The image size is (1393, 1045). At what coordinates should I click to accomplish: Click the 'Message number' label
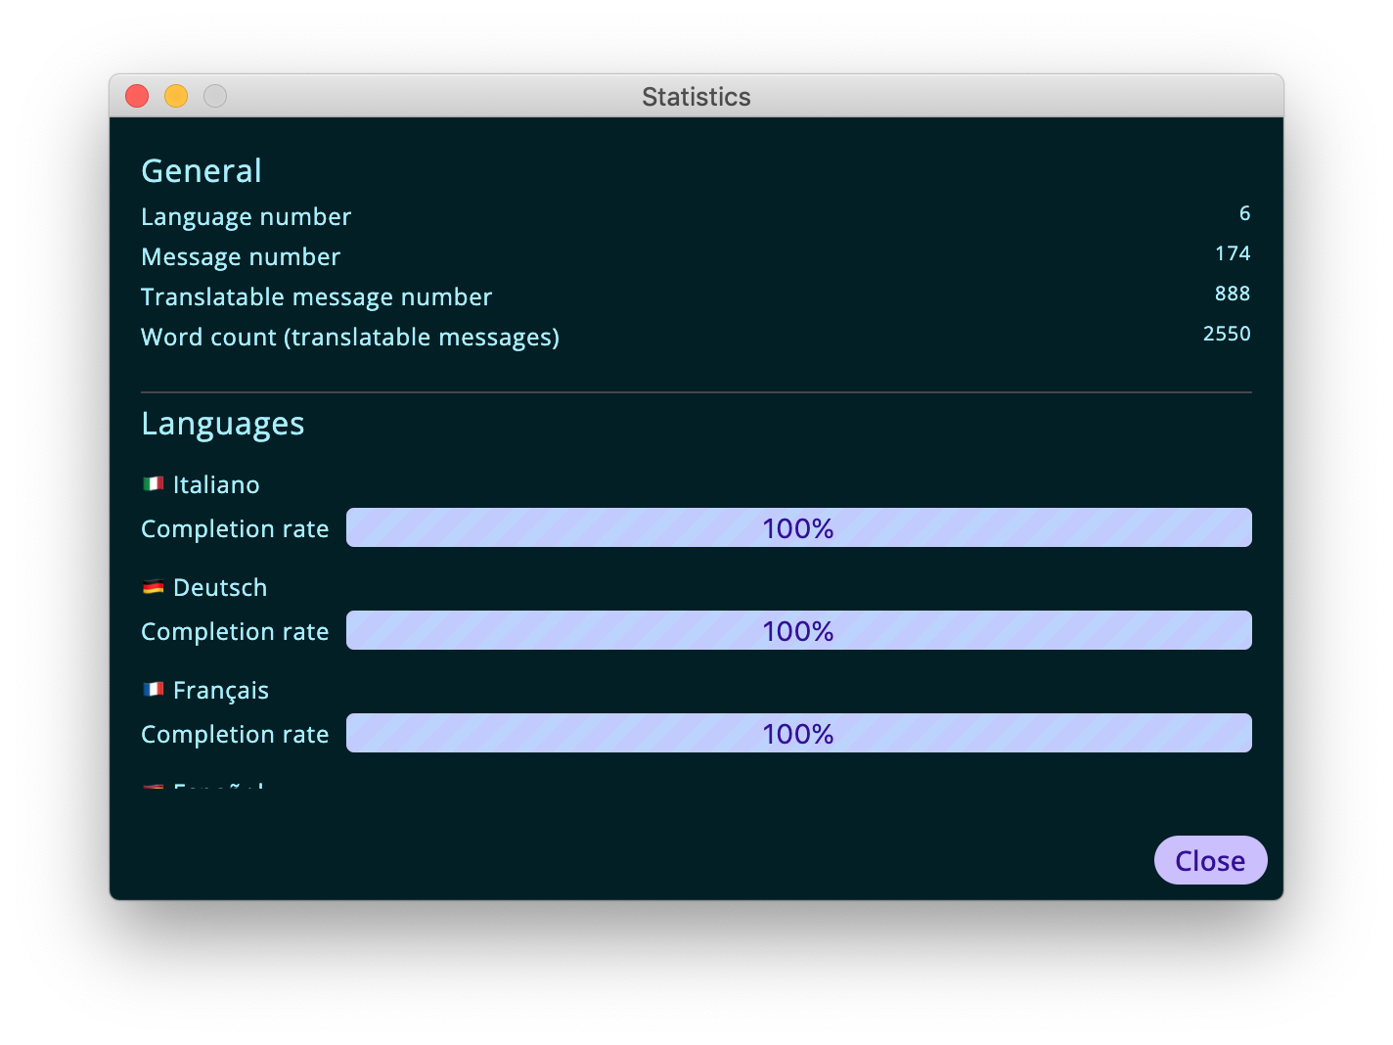point(241,257)
